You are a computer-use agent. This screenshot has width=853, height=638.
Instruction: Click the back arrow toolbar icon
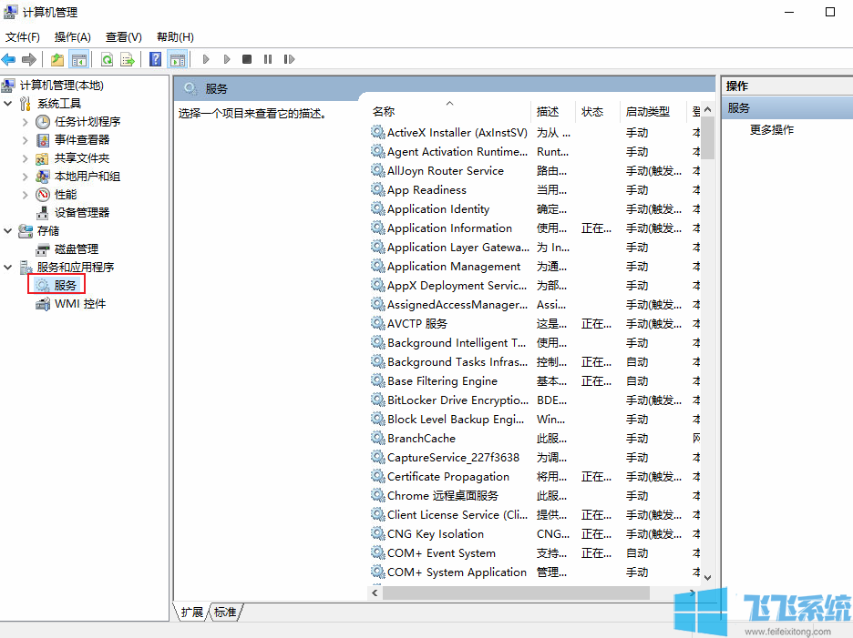click(9, 59)
